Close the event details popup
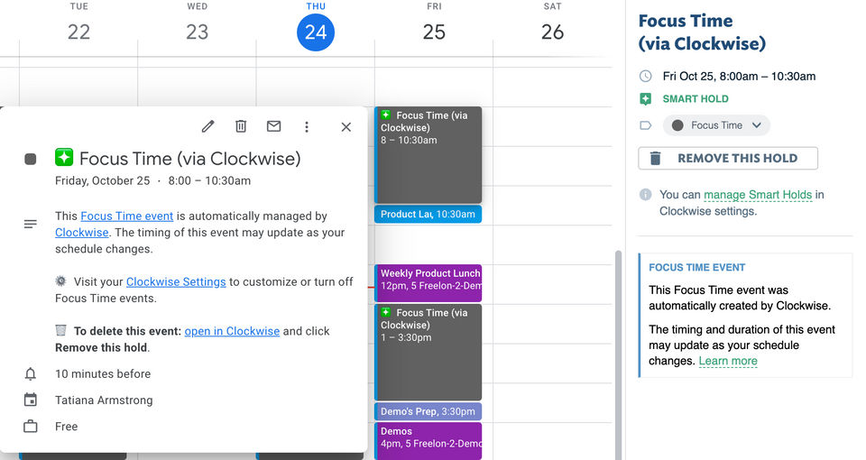The image size is (866, 460). pyautogui.click(x=346, y=127)
